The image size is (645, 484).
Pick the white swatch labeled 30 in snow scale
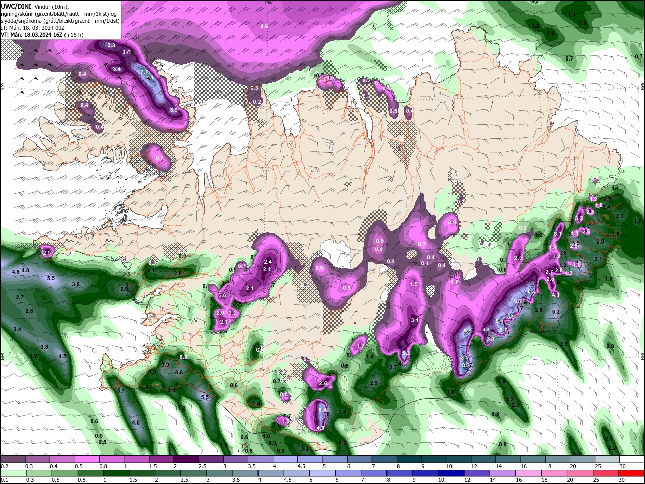tap(632, 459)
